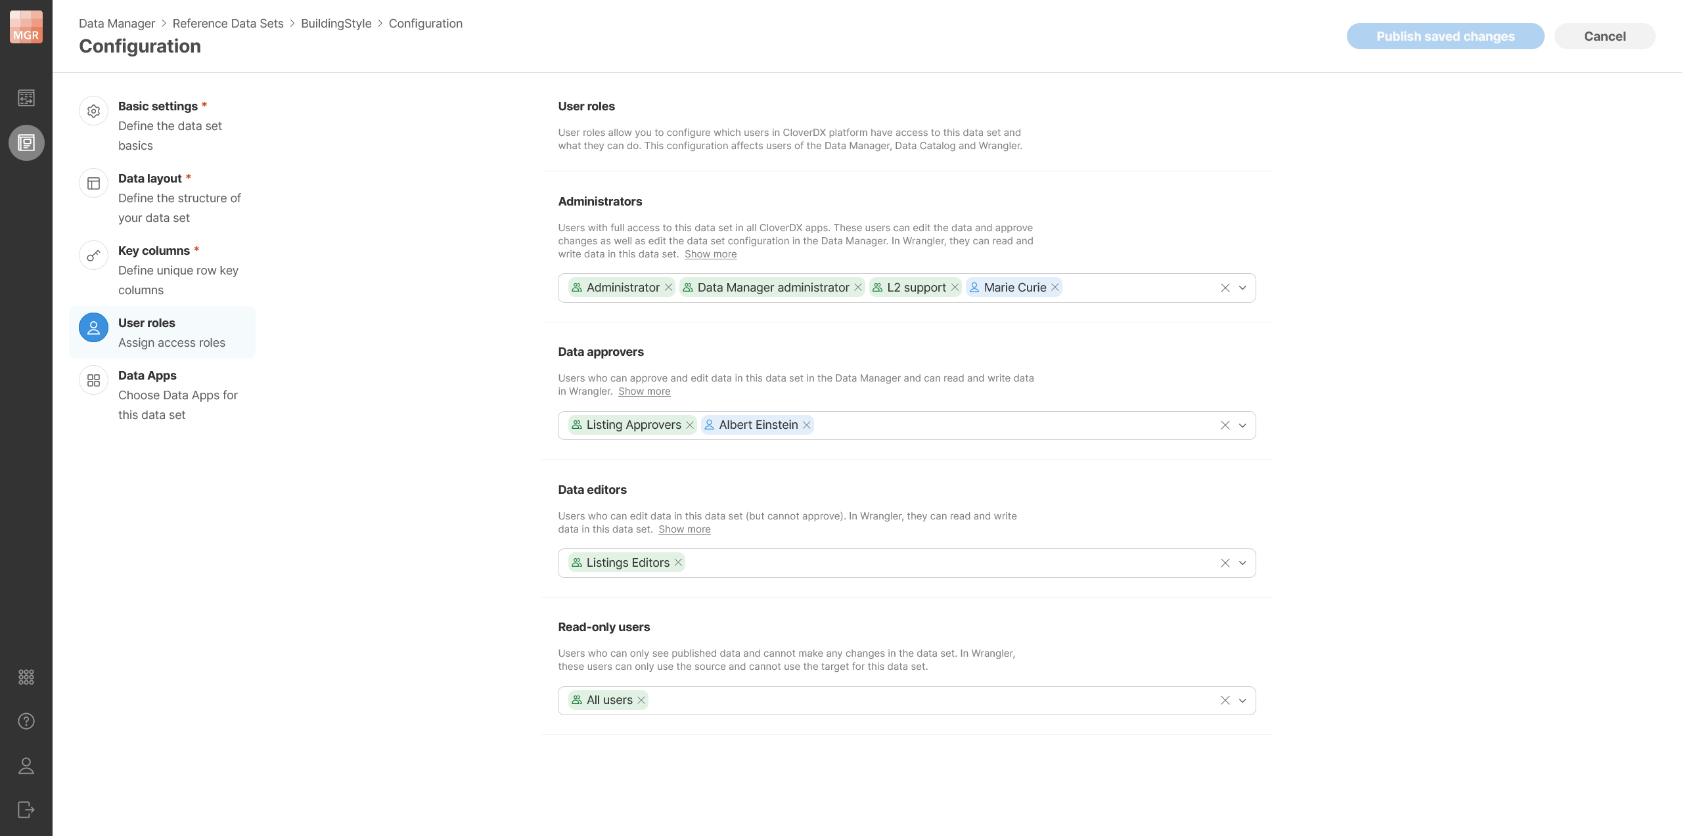Go to Data layout step
This screenshot has width=1682, height=836.
[x=162, y=198]
